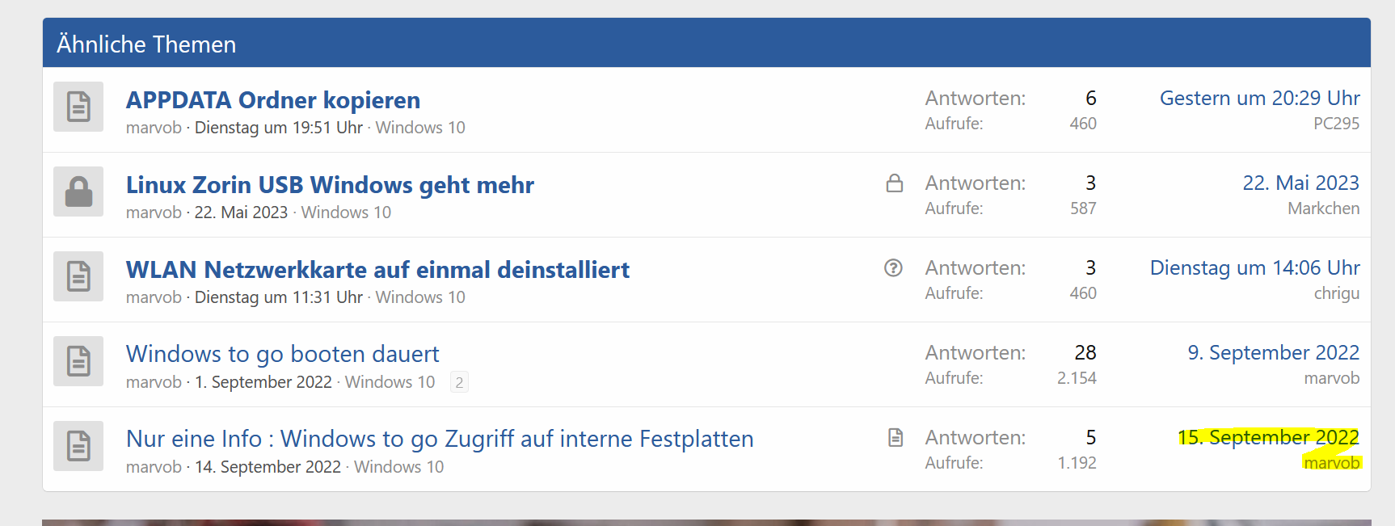Click document icon beside APPDATA Ordner kopieren

tap(78, 107)
